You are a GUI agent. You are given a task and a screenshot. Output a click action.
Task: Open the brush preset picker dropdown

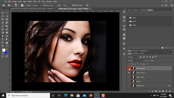point(18,5)
